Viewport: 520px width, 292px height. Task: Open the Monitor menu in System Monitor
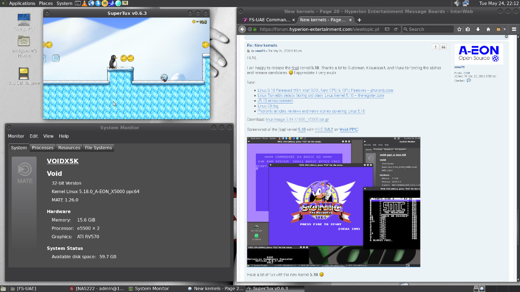pos(16,136)
